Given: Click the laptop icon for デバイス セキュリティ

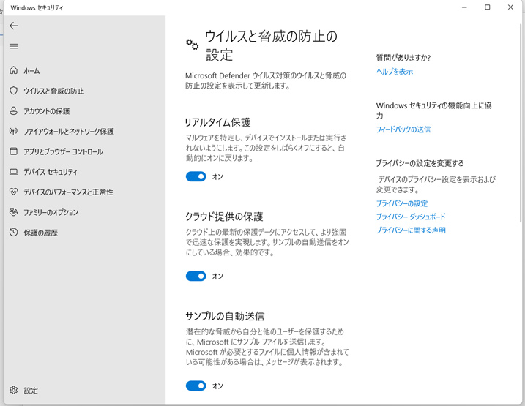Looking at the screenshot, I should [x=13, y=172].
